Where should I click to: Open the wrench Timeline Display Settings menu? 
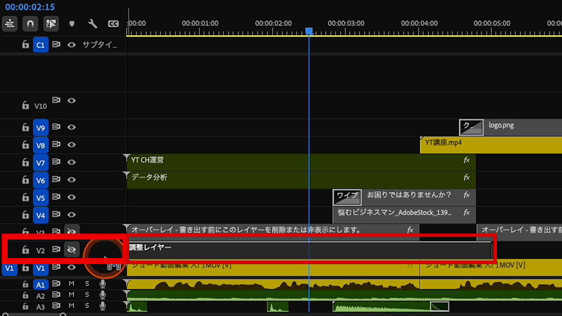[x=93, y=24]
